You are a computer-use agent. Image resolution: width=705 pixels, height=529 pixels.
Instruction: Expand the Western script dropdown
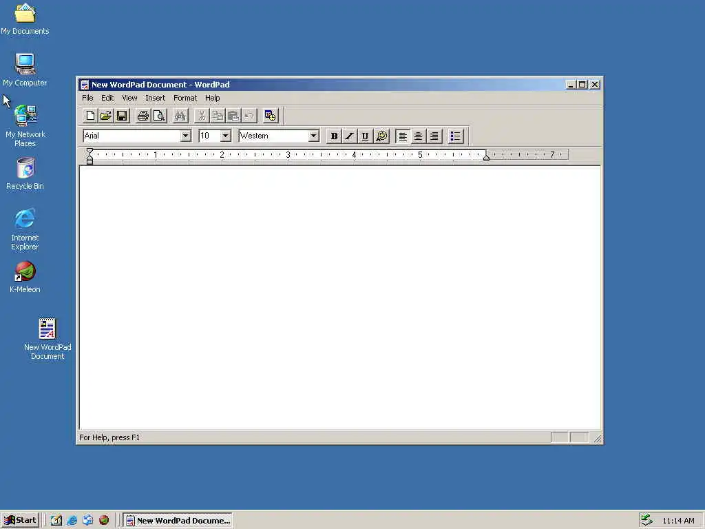(313, 136)
